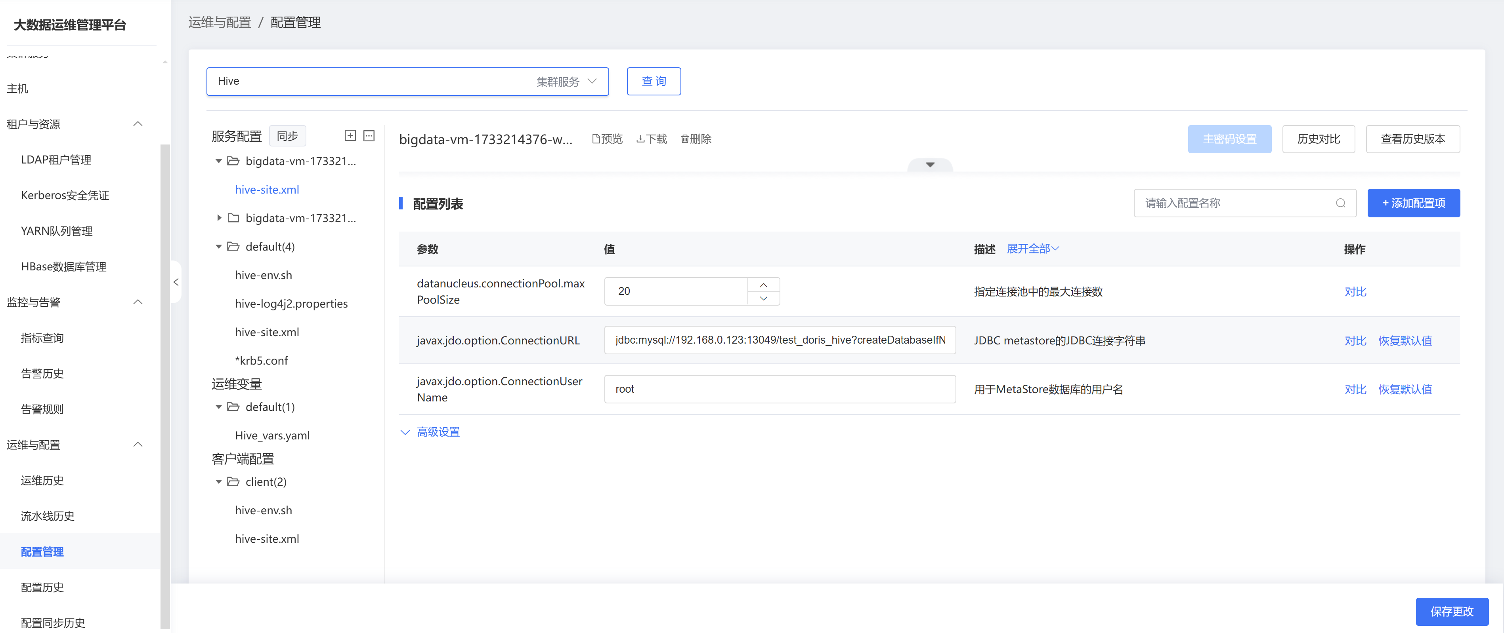Click the ConnectionUserName root value field
Screen dimensions: 1504x633
click(x=780, y=389)
